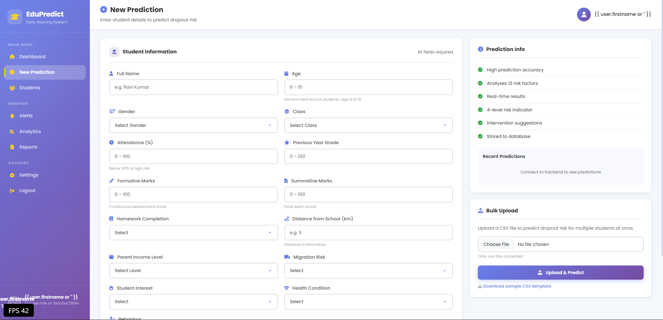The image size is (663, 320).
Task: Click the user avatar icon in header
Action: coord(584,14)
